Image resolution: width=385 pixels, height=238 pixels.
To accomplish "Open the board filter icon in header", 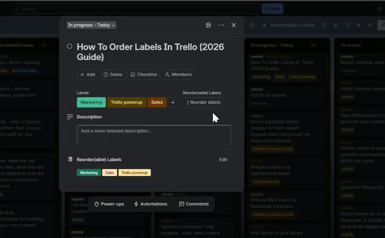I will point(347,25).
